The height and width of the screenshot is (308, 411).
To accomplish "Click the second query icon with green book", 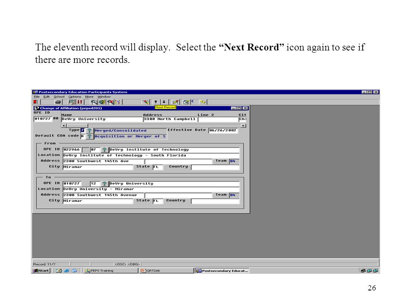I will point(102,102).
